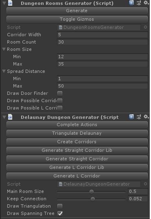Click Triangulate Delaunay button
The height and width of the screenshot is (219, 151).
tap(77, 134)
